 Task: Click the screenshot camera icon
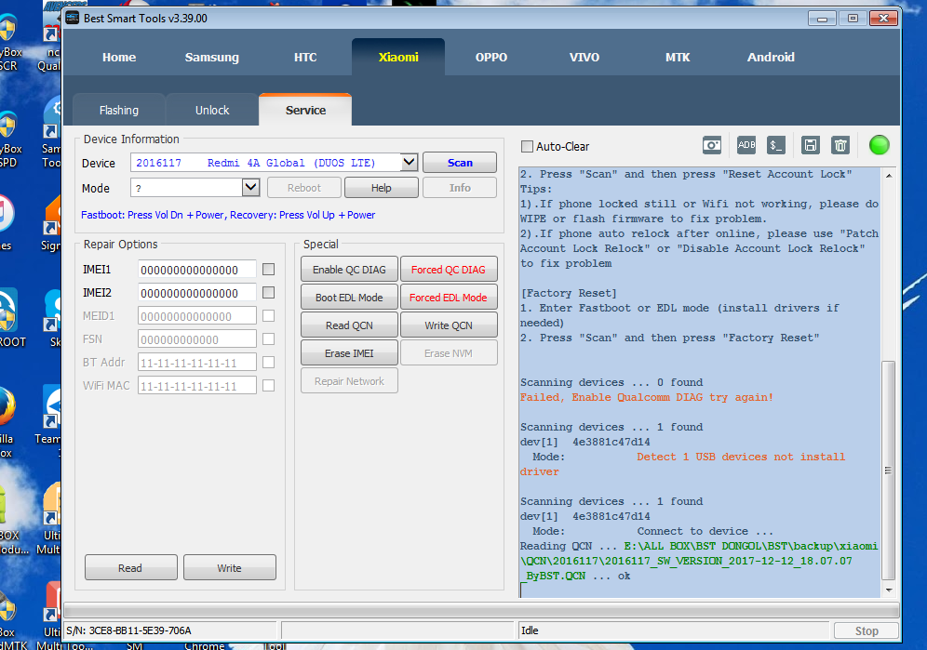pos(712,145)
